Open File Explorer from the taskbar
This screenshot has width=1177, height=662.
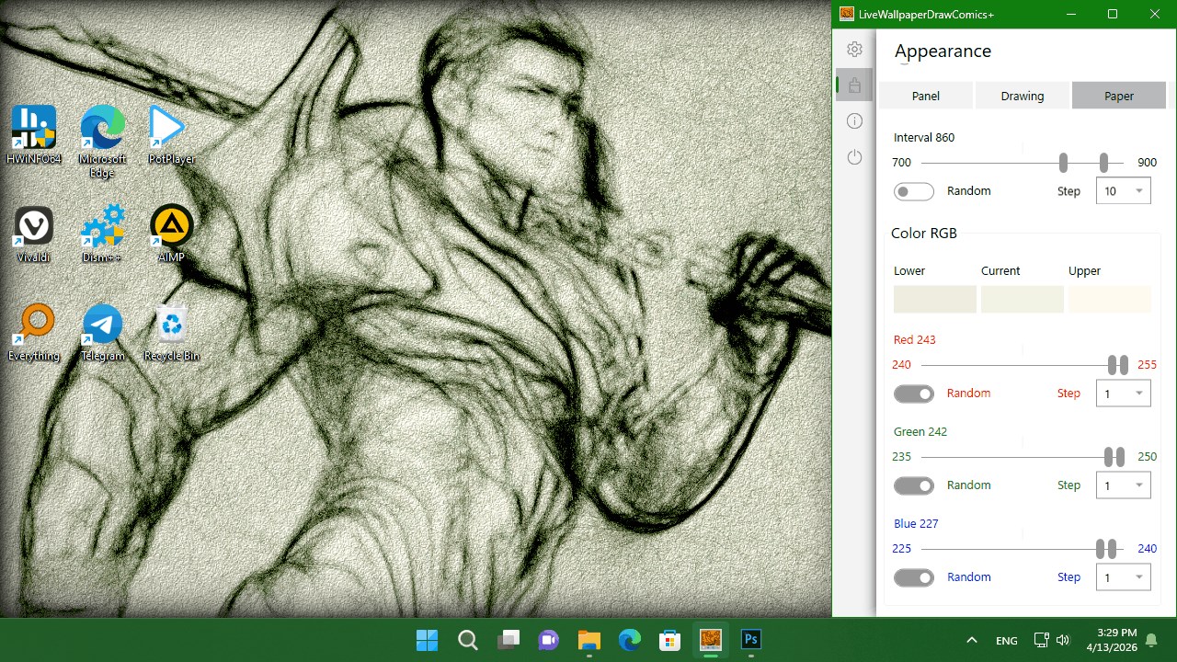(589, 640)
